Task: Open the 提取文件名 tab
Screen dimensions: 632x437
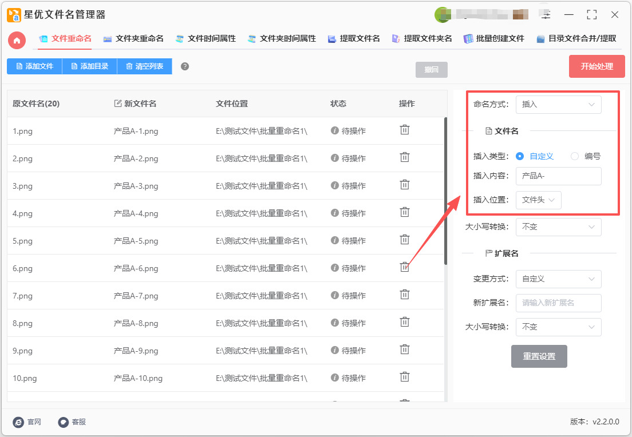Action: click(354, 39)
